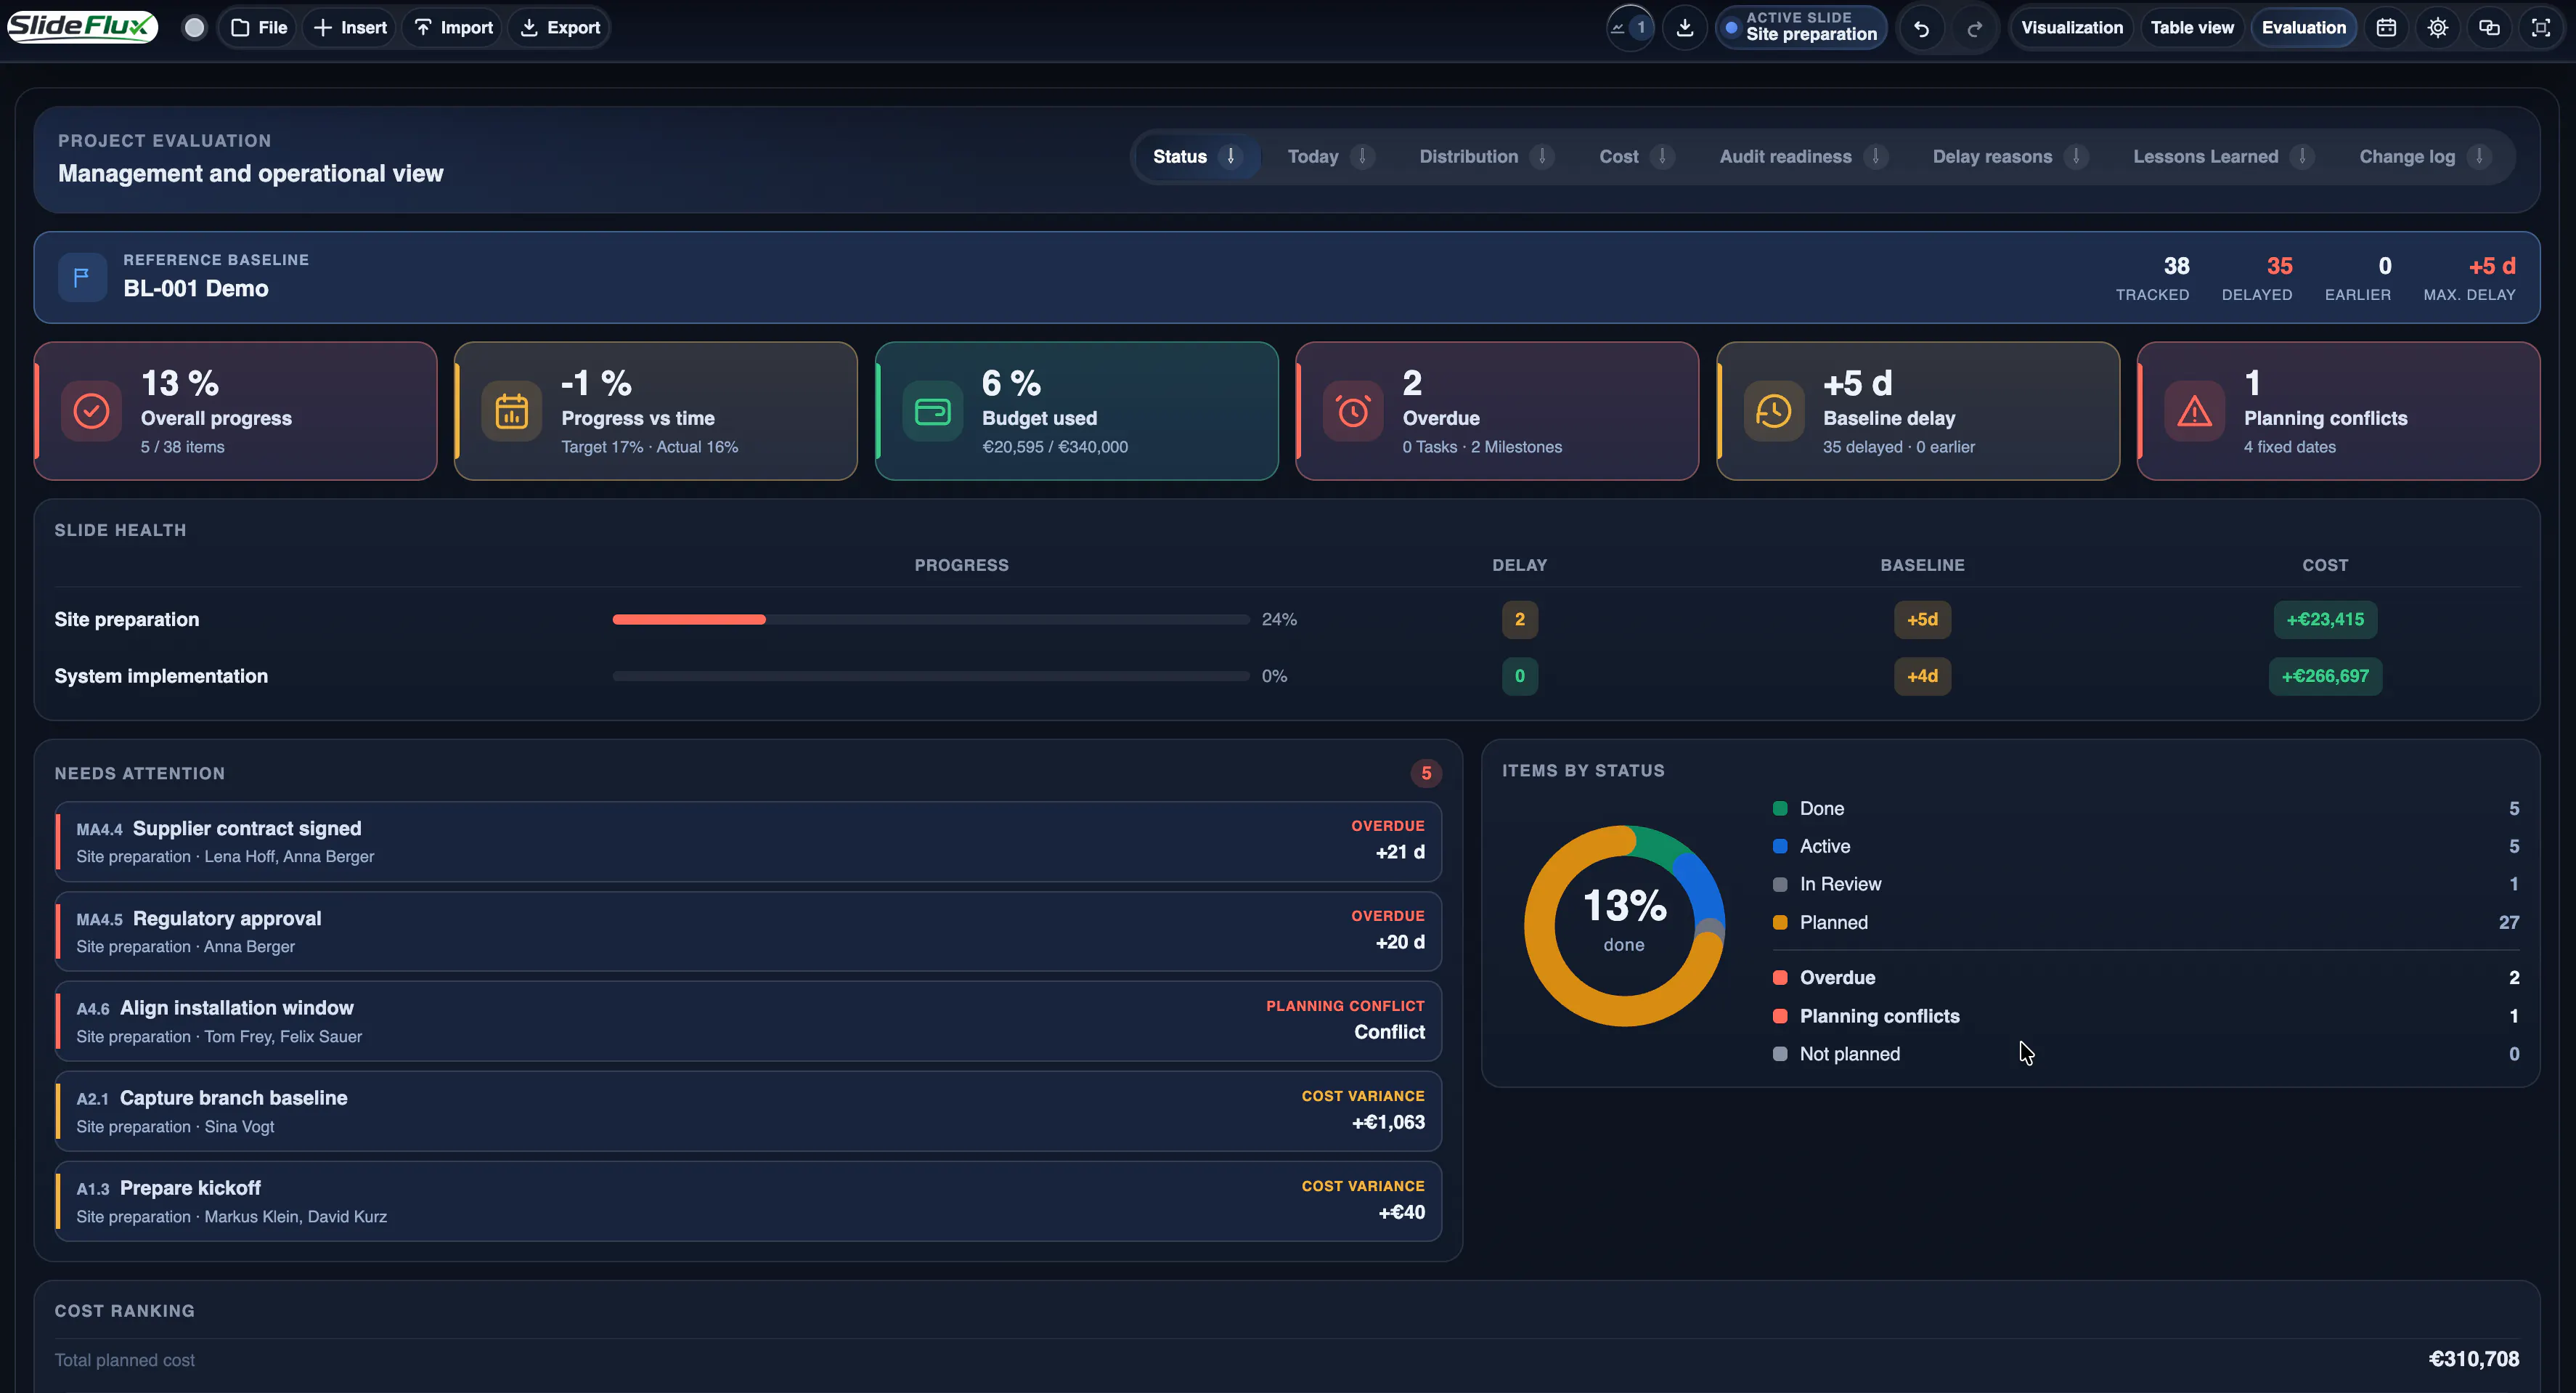Enter fullscreen mode via the frame icon

pos(2541,28)
